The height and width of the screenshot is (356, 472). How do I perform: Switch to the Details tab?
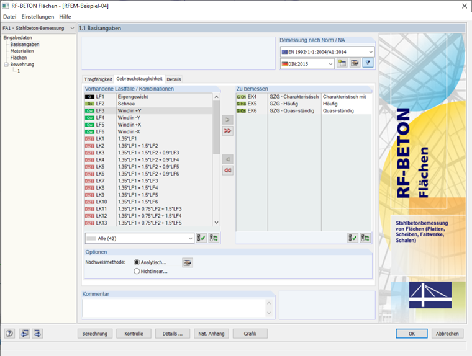[x=174, y=79]
